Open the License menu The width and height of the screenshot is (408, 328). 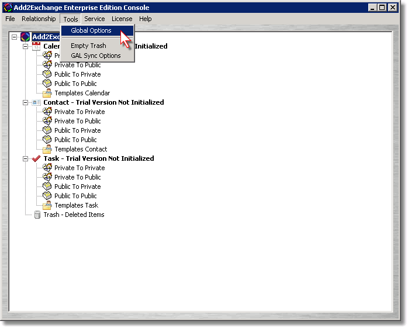(122, 19)
